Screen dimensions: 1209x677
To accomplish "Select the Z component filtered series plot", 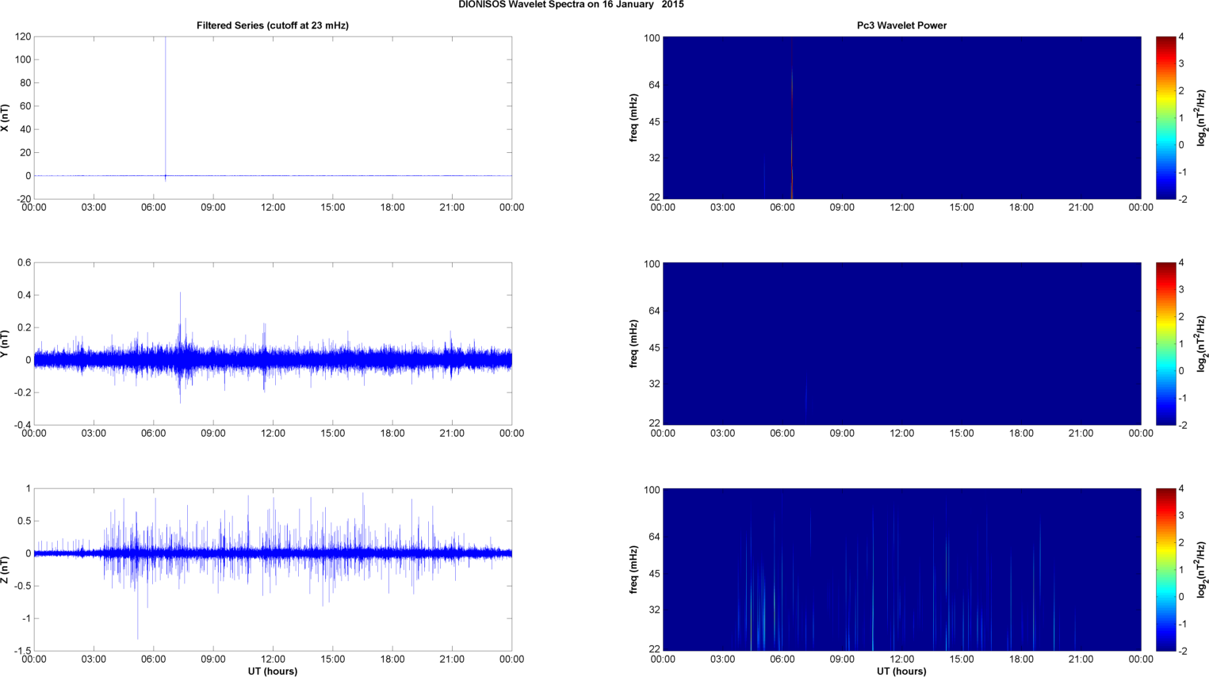I will (273, 569).
